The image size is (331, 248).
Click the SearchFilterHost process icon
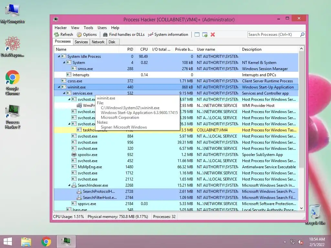pos(79,197)
